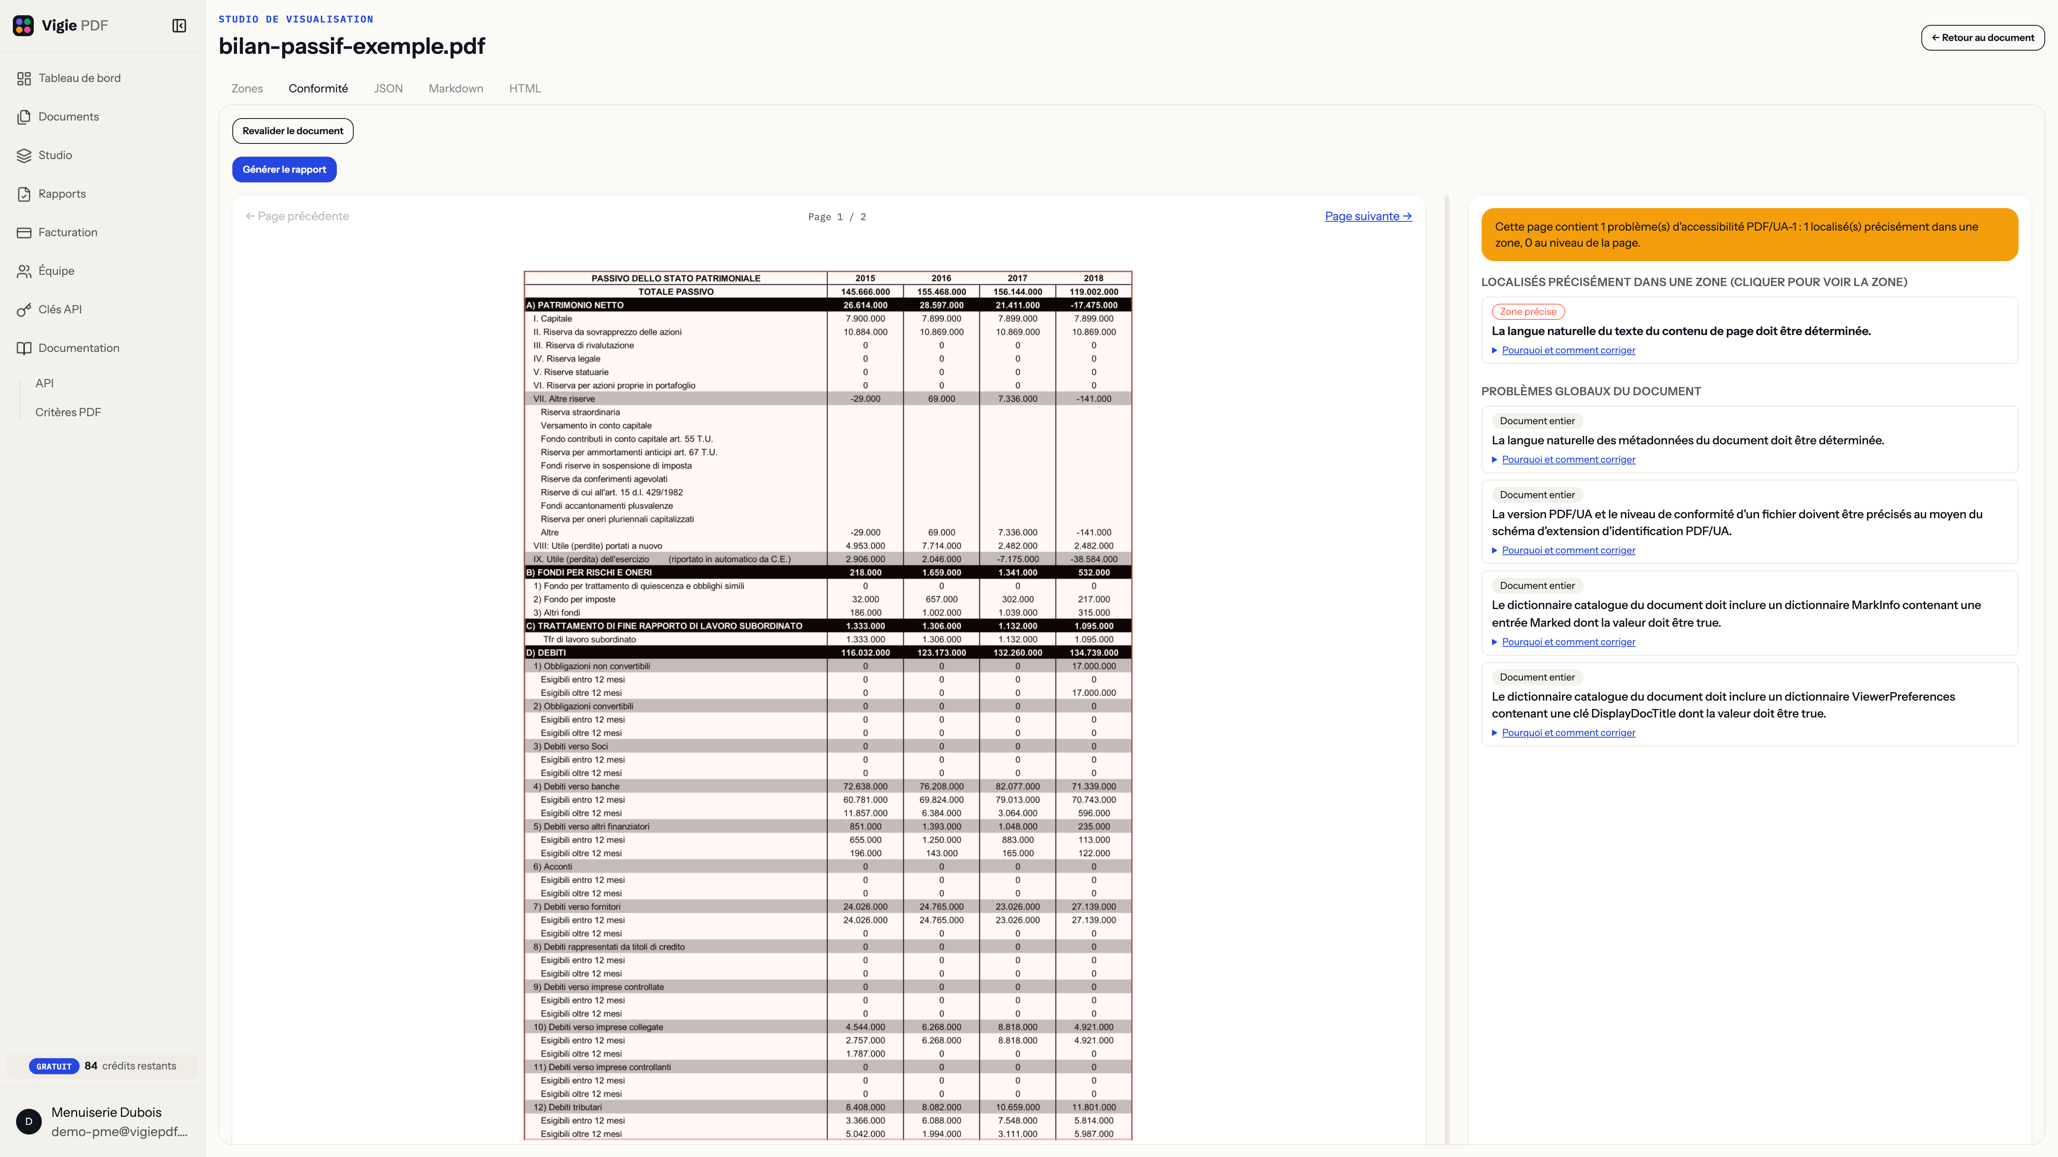Click the Page 1 / 2 indicator
Viewport: 2058px width, 1157px height.
(x=836, y=217)
